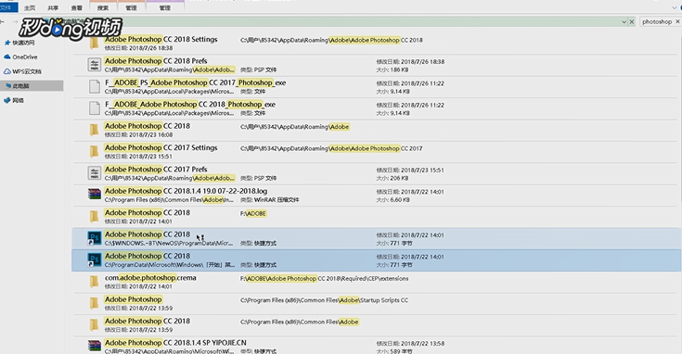
Task: Switch to the 共享 ribbon tab
Action: click(53, 7)
